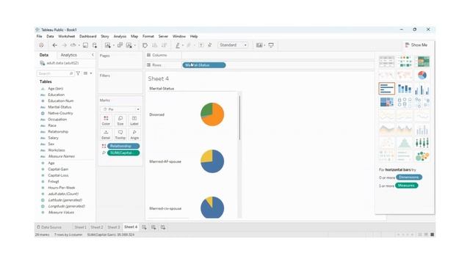
Task: Sort ascending toolbar icon
Action: (155, 45)
